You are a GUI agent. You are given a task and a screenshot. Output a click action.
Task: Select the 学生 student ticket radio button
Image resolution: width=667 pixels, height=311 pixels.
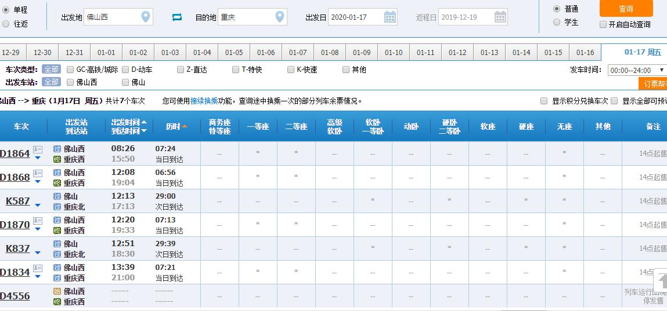(x=557, y=22)
